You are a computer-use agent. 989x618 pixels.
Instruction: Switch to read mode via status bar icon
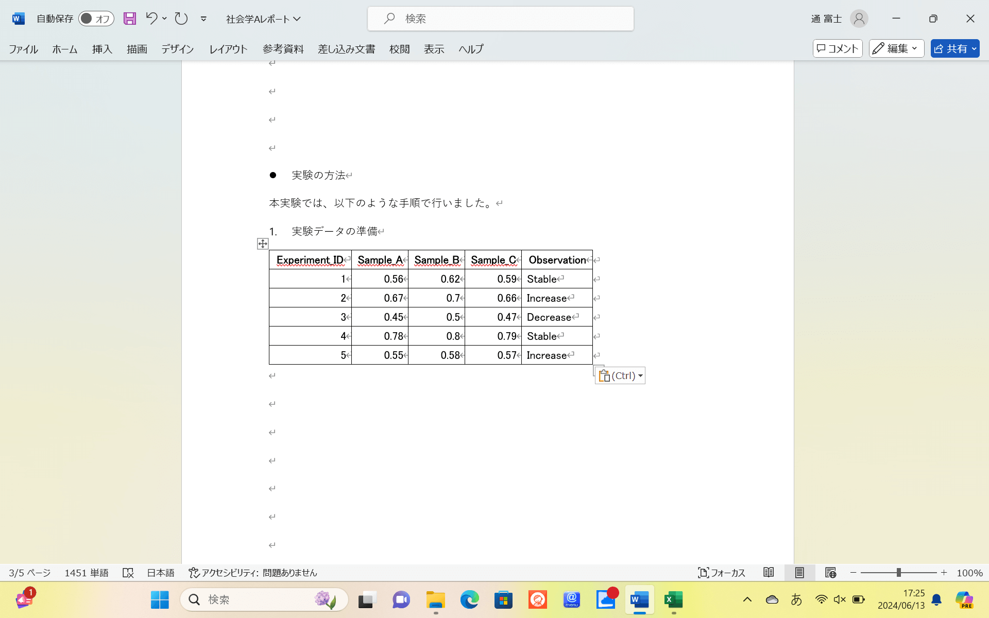click(769, 572)
